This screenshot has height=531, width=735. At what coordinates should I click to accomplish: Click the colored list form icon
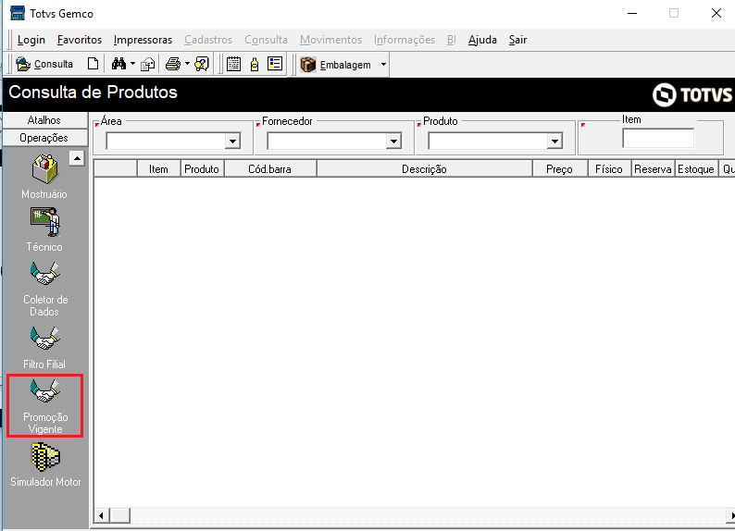(x=275, y=64)
